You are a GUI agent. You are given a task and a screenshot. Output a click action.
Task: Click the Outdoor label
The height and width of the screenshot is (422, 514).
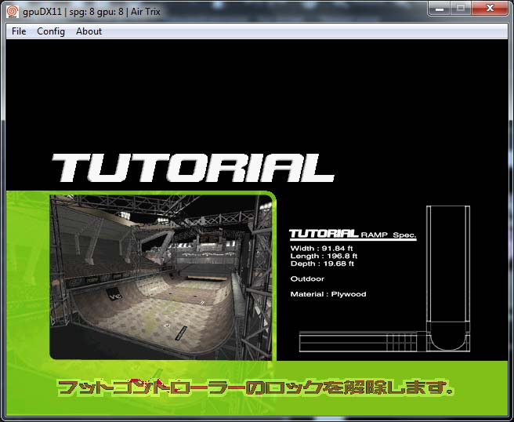coord(307,278)
